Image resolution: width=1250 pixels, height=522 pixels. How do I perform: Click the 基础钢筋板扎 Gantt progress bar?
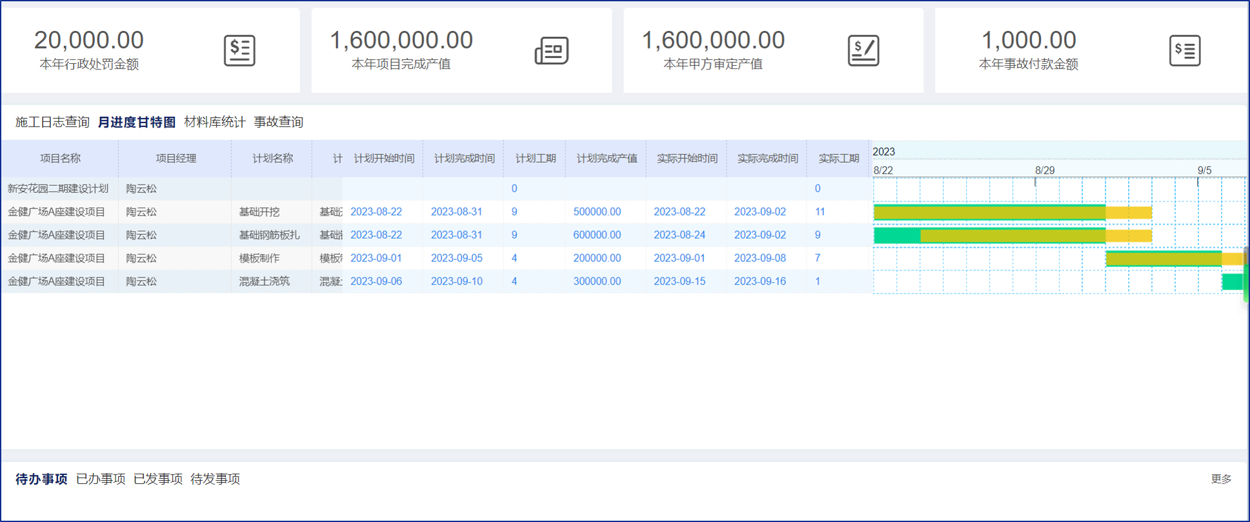(1013, 236)
